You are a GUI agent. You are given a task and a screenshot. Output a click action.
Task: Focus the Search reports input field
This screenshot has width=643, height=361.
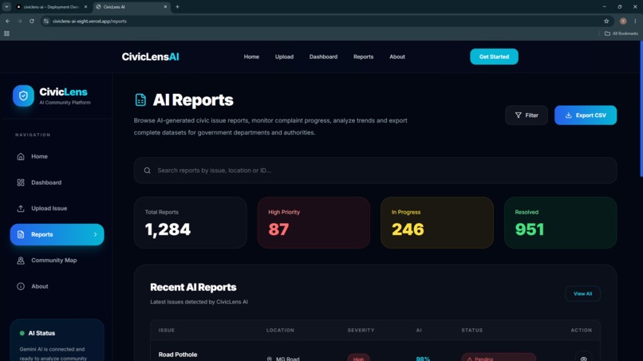coord(375,171)
